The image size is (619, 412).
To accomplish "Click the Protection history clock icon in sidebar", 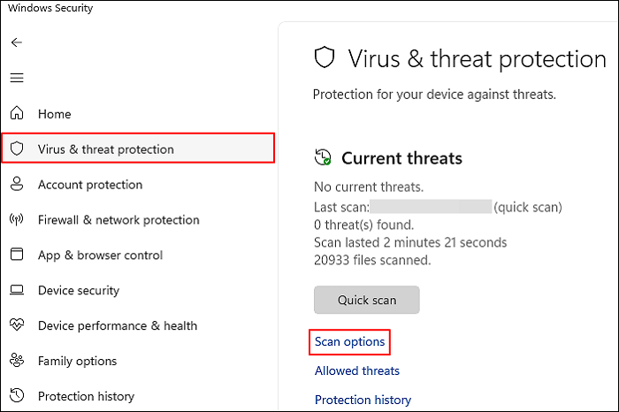I will point(17,396).
